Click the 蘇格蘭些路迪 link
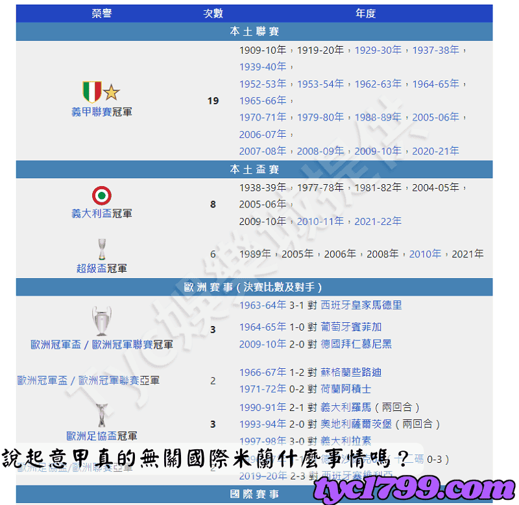 pos(351,372)
